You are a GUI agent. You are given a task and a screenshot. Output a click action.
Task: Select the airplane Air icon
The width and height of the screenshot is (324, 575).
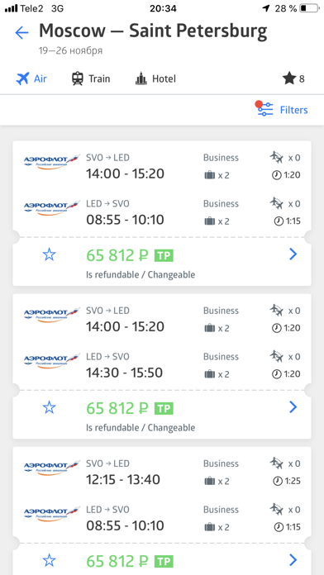coord(22,78)
